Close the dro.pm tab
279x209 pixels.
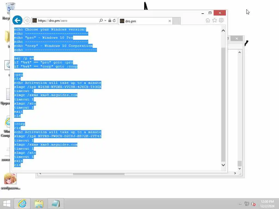(169, 21)
